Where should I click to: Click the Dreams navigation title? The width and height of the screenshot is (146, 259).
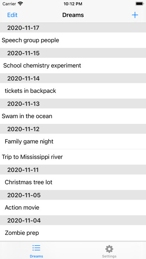pyautogui.click(x=73, y=15)
